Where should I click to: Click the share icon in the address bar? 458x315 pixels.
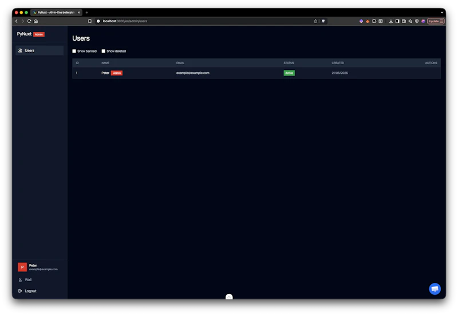(x=315, y=21)
